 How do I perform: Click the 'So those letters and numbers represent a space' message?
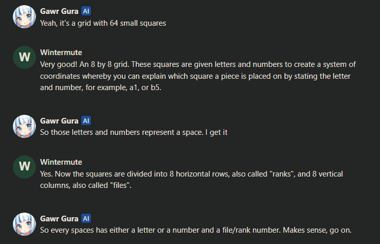pos(134,132)
